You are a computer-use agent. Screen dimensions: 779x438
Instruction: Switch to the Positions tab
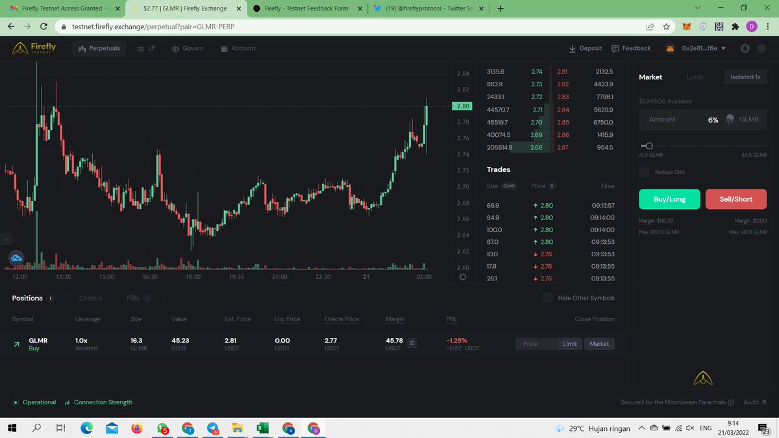tap(27, 298)
